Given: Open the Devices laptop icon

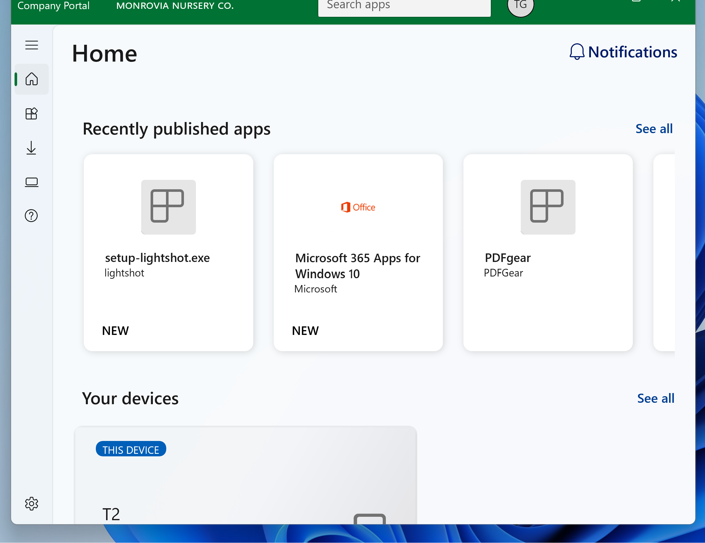Looking at the screenshot, I should coord(32,182).
